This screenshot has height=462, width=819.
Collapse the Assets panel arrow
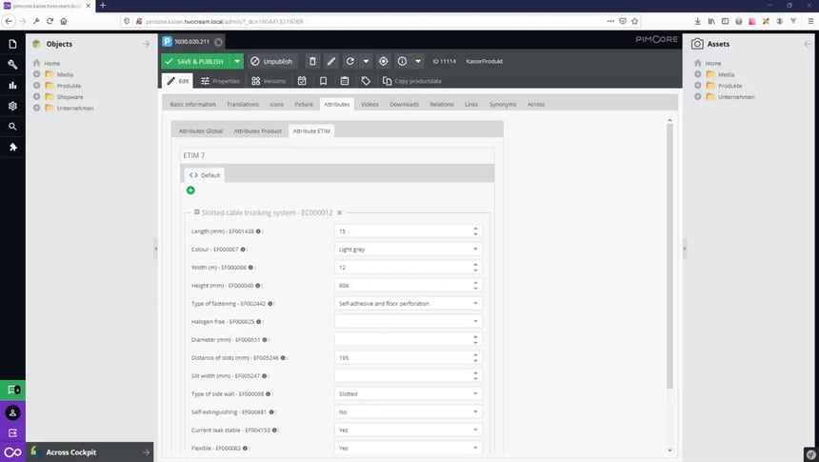pyautogui.click(x=808, y=44)
